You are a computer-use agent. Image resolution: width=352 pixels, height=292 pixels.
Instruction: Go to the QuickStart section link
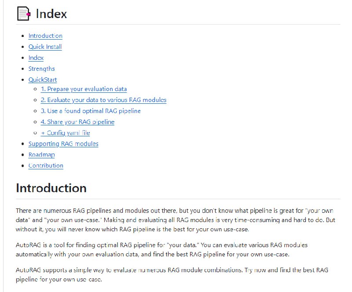[x=43, y=80]
